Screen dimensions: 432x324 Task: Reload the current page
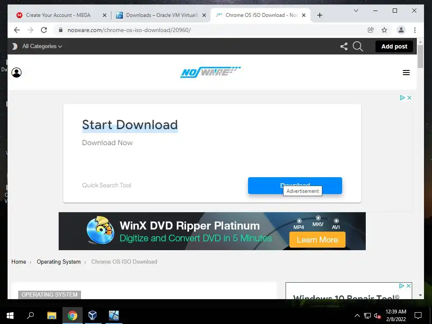pyautogui.click(x=44, y=30)
